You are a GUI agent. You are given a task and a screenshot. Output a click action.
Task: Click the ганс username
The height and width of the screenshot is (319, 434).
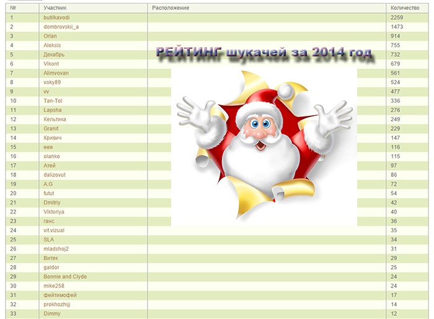(x=49, y=221)
